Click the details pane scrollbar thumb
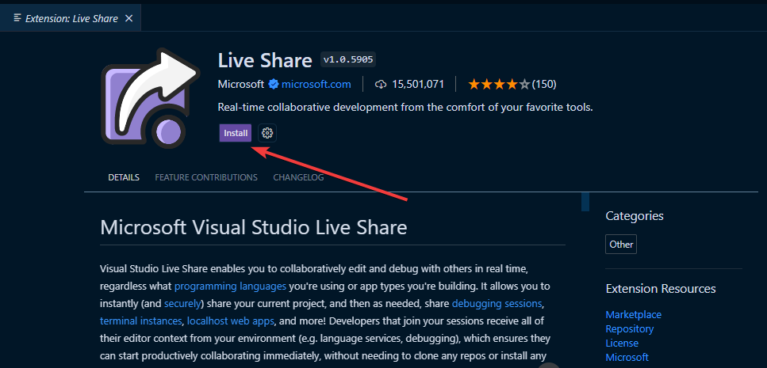 tap(585, 202)
